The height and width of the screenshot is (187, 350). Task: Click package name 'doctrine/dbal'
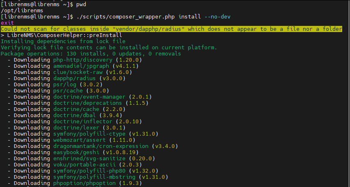point(74,115)
